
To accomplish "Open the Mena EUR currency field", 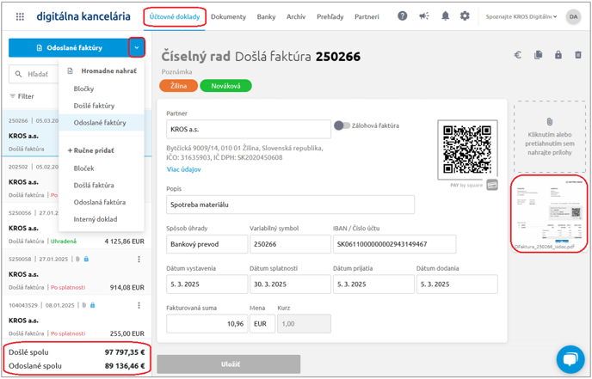I will [x=262, y=323].
